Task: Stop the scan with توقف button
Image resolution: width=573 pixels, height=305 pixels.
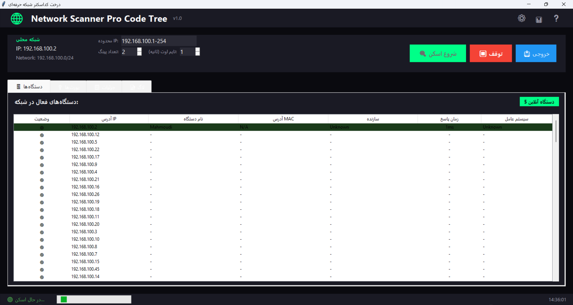Action: (491, 54)
